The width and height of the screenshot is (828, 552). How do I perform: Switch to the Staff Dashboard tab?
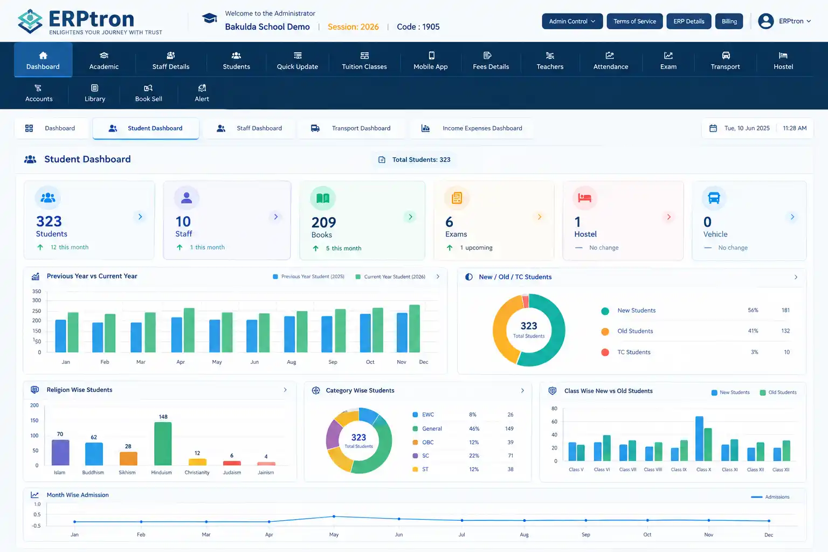[250, 128]
